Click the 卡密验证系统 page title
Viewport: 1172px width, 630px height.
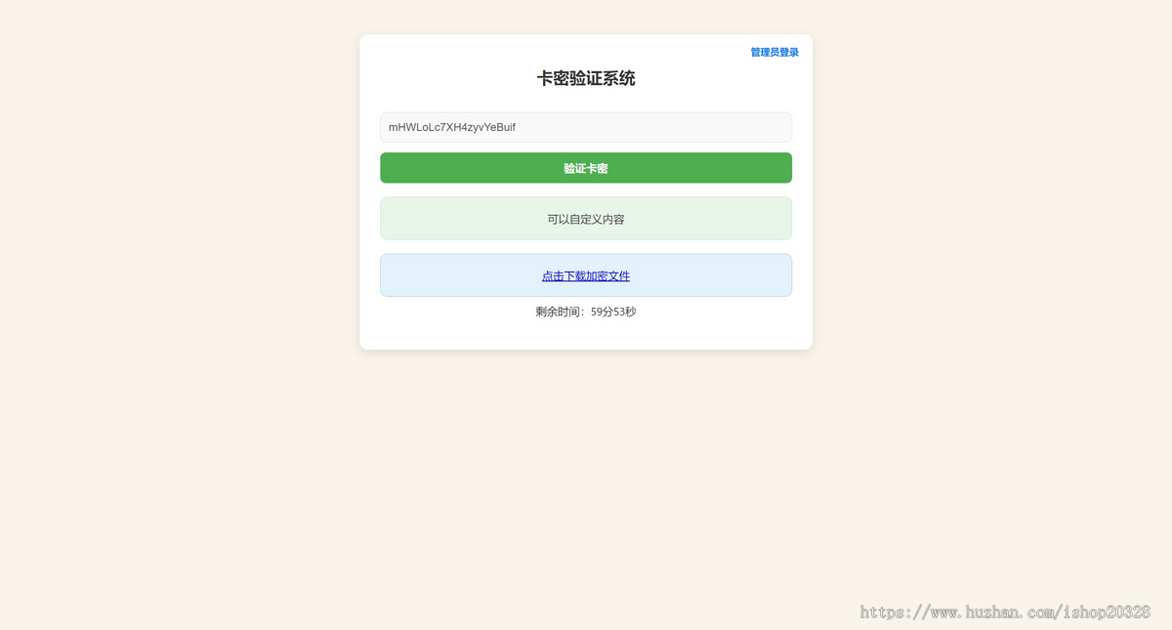click(x=586, y=79)
